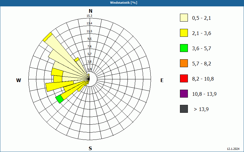Click the 3,8 ring value
The height and width of the screenshot is (152, 244).
click(89, 62)
